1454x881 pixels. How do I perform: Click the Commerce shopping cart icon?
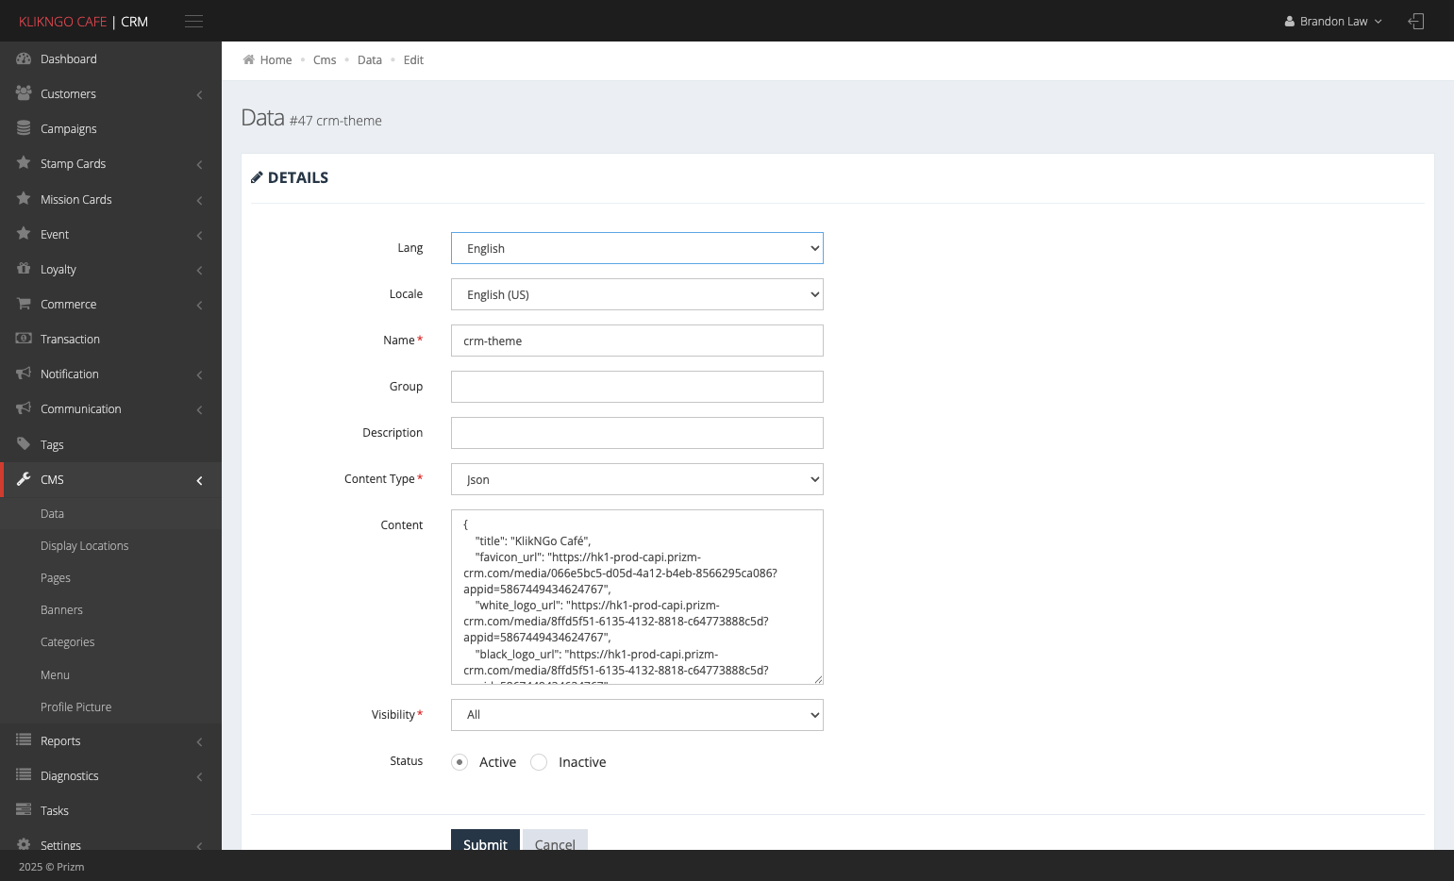tap(24, 304)
